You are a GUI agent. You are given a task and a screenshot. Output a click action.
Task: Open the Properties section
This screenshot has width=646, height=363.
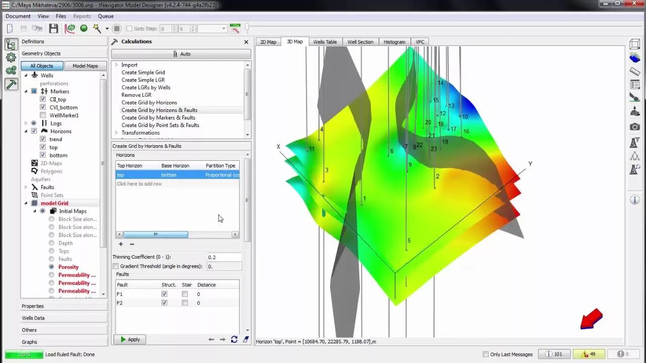tap(64, 306)
